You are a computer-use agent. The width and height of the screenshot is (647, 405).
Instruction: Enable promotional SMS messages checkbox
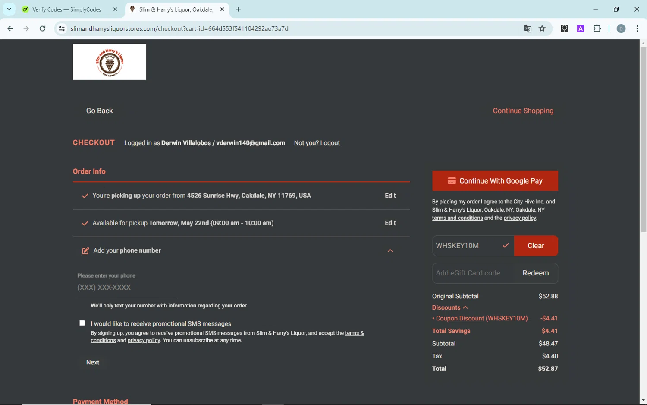point(82,323)
